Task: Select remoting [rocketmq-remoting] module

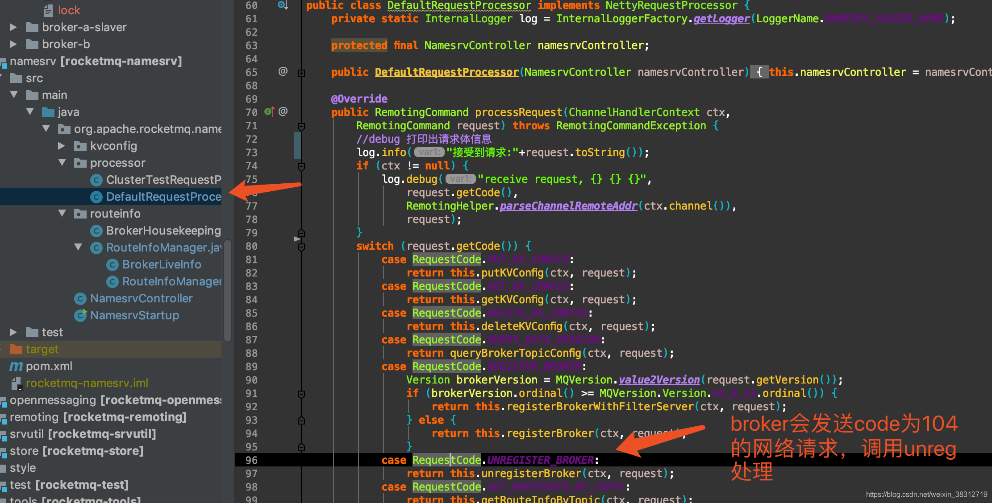Action: click(x=94, y=417)
